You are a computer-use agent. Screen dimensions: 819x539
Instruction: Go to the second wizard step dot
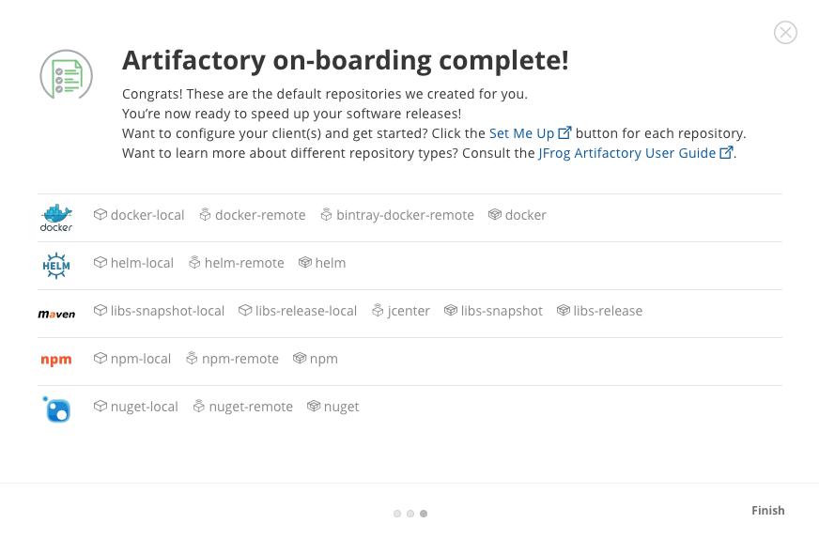coord(410,514)
